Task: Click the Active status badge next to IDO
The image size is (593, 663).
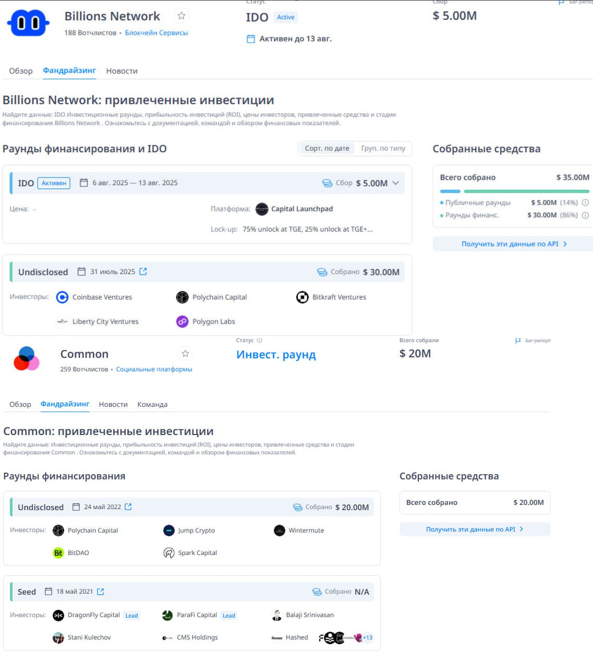Action: tap(286, 17)
